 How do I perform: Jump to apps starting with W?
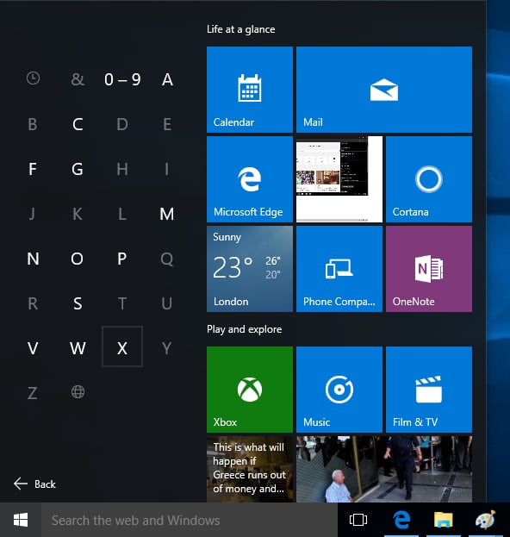(x=78, y=348)
